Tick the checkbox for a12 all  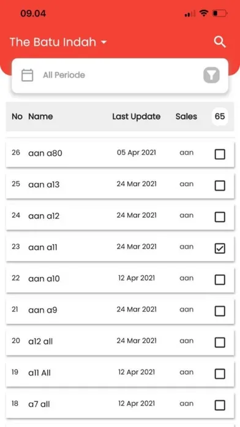click(x=220, y=342)
